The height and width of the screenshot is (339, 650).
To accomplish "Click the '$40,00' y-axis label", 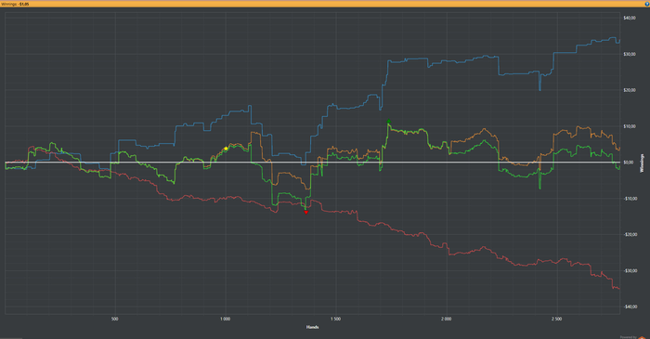I will tap(630, 19).
